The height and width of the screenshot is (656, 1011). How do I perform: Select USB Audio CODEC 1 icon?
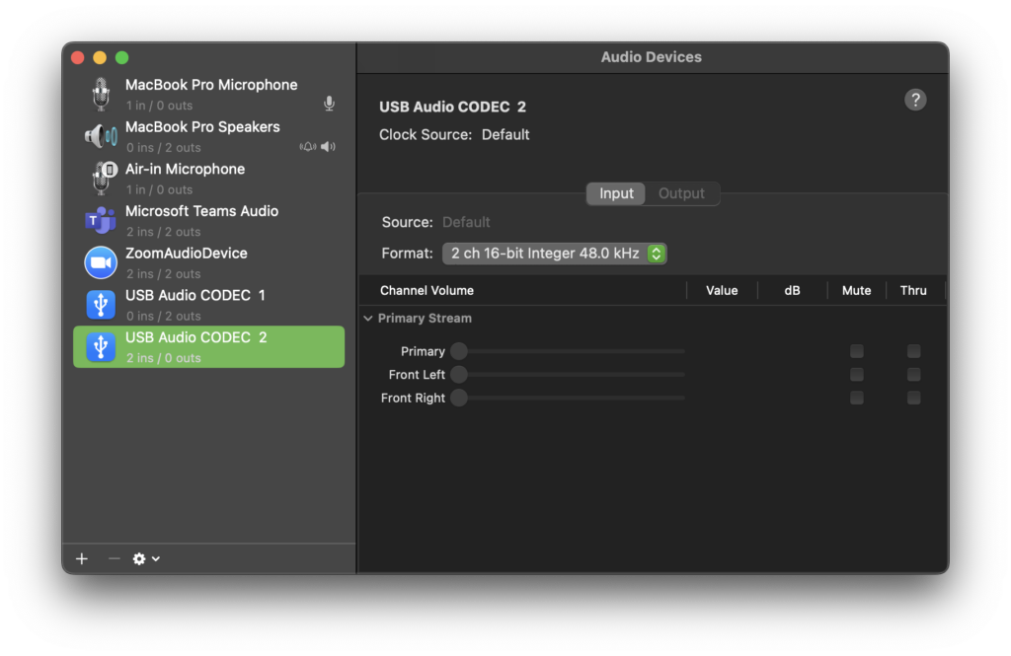tap(101, 305)
